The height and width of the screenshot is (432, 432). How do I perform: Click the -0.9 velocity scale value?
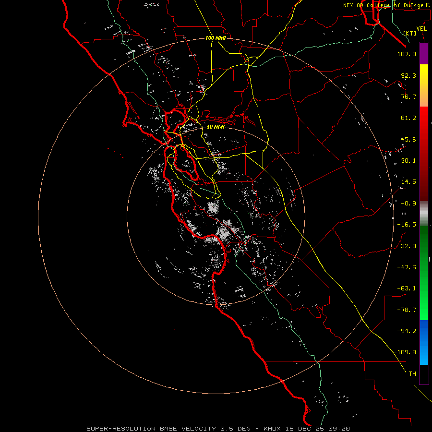408,204
